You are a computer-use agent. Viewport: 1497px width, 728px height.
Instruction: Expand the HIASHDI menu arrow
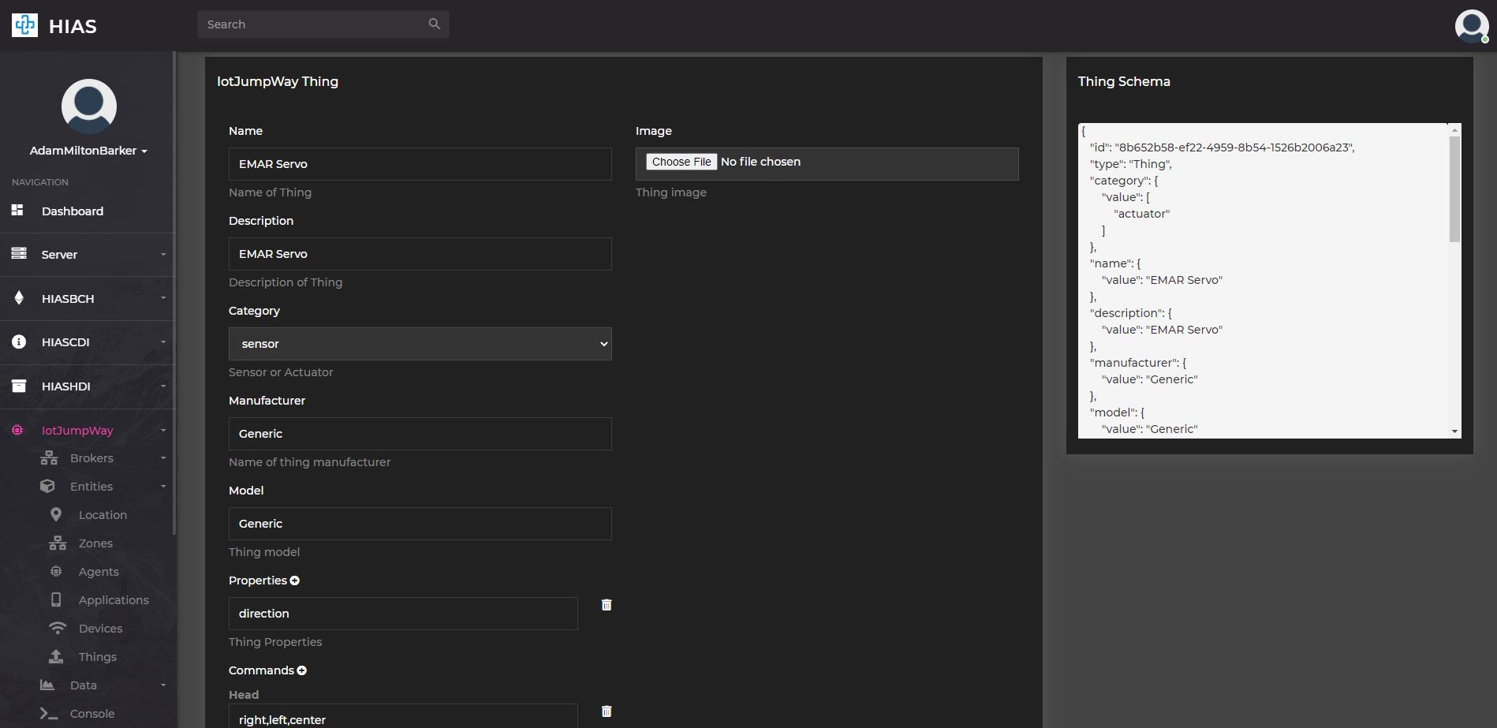[x=163, y=386]
